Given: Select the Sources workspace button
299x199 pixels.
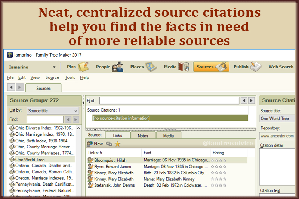Looking at the screenshot, I should point(211,67).
